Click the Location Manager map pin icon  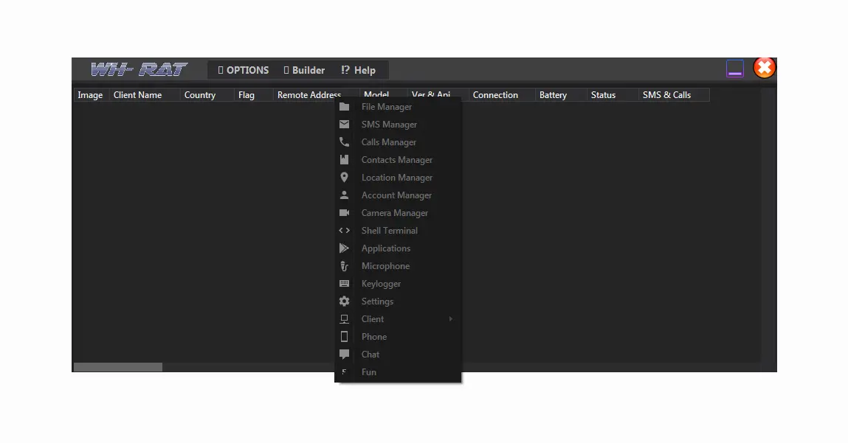(344, 177)
